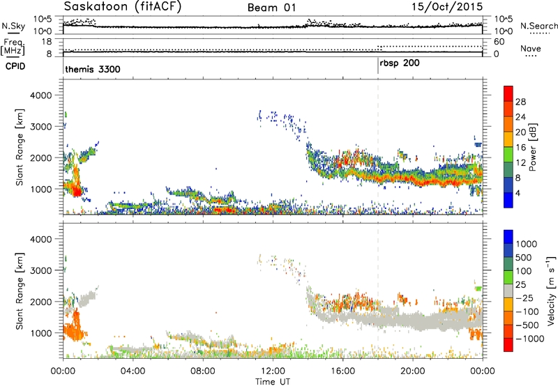558x386 pixels.
Task: Click the '1000' tick on Velocity color bar
Action: click(526, 244)
